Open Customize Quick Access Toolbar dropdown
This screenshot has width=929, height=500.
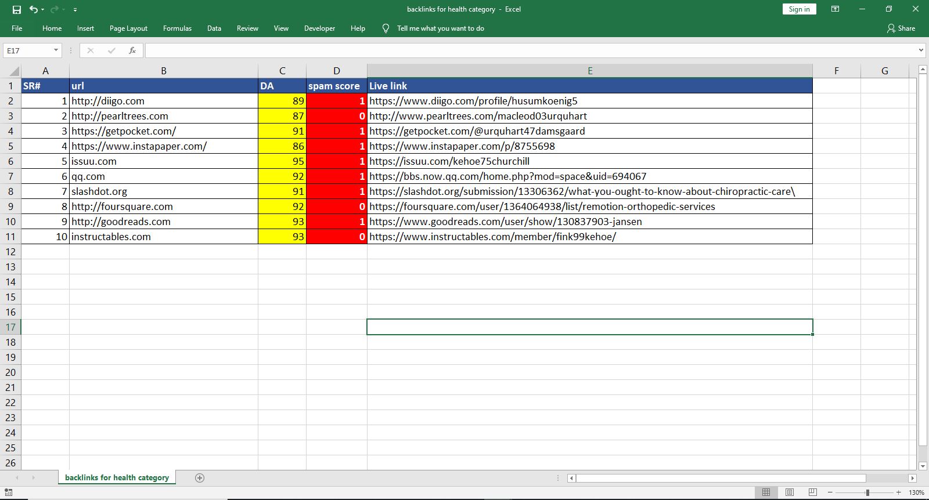pos(75,10)
